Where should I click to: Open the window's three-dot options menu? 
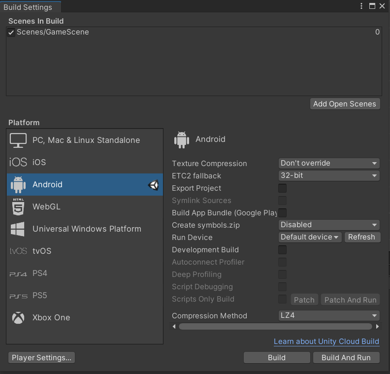tap(361, 6)
